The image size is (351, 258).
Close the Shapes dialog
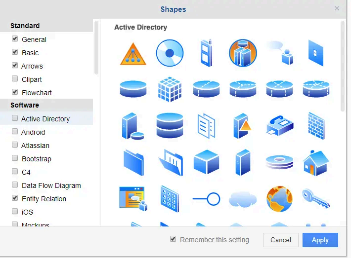point(337,8)
